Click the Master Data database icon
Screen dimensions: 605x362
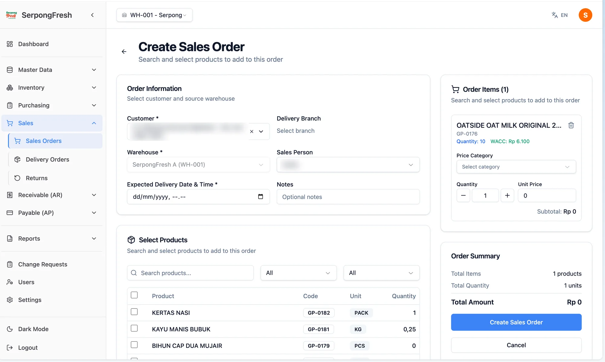tap(10, 70)
